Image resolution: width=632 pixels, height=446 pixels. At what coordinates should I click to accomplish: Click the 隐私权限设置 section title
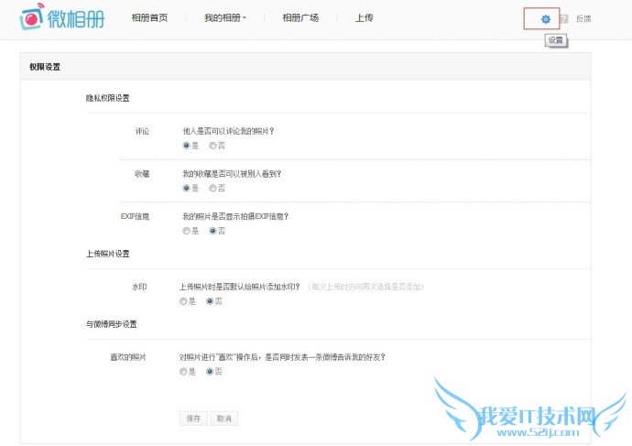(107, 98)
